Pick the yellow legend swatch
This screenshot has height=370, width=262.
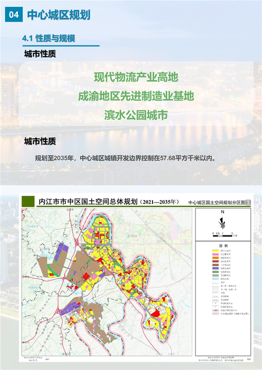click(x=215, y=251)
